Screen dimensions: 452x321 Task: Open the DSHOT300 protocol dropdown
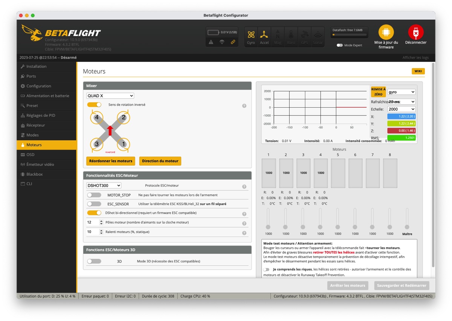pyautogui.click(x=104, y=186)
